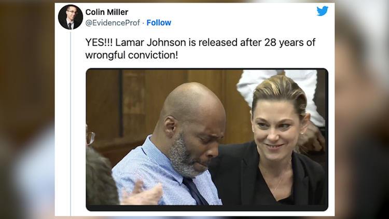The width and height of the screenshot is (389, 219).
Task: Visit the @EvidenceProf handle link
Action: point(113,23)
